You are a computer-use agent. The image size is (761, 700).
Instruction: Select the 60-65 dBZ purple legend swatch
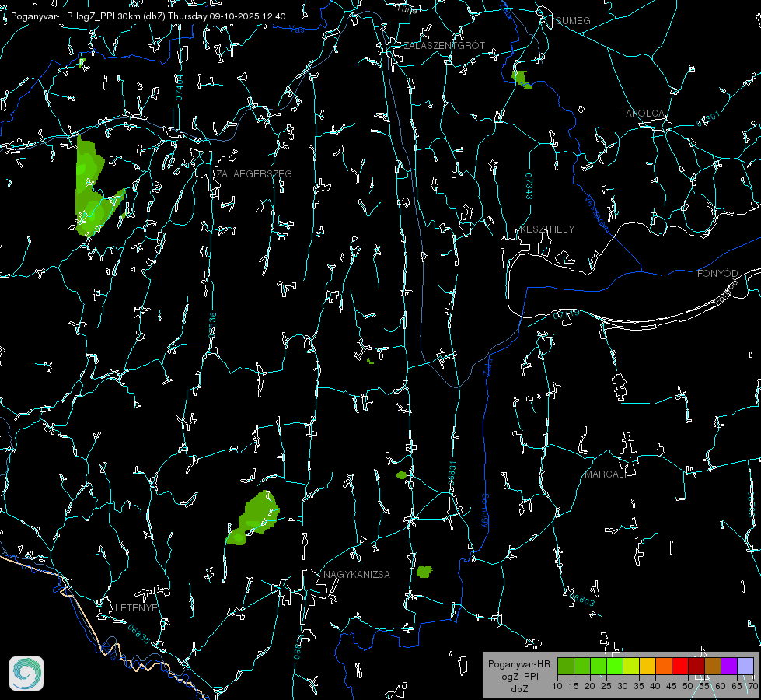pos(729,666)
